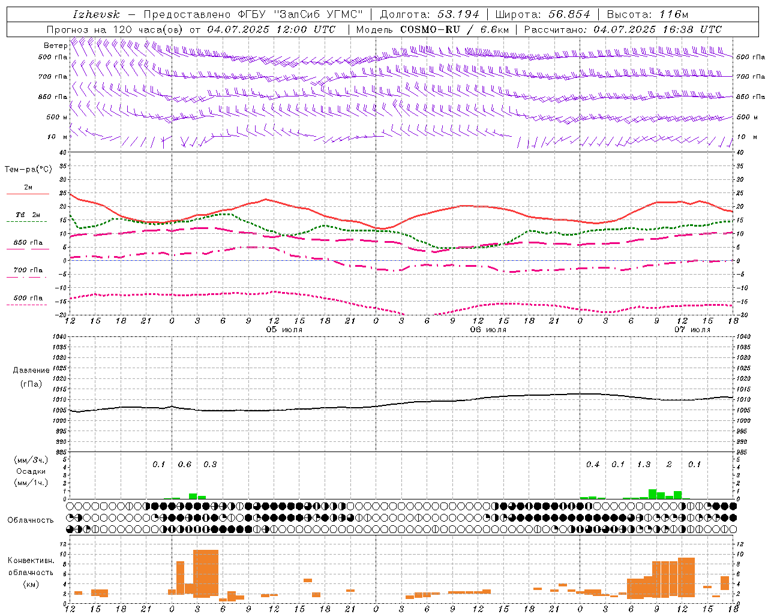Select the 'Широта: 56.854' latitude text
This screenshot has width=768, height=614.
pyautogui.click(x=542, y=14)
